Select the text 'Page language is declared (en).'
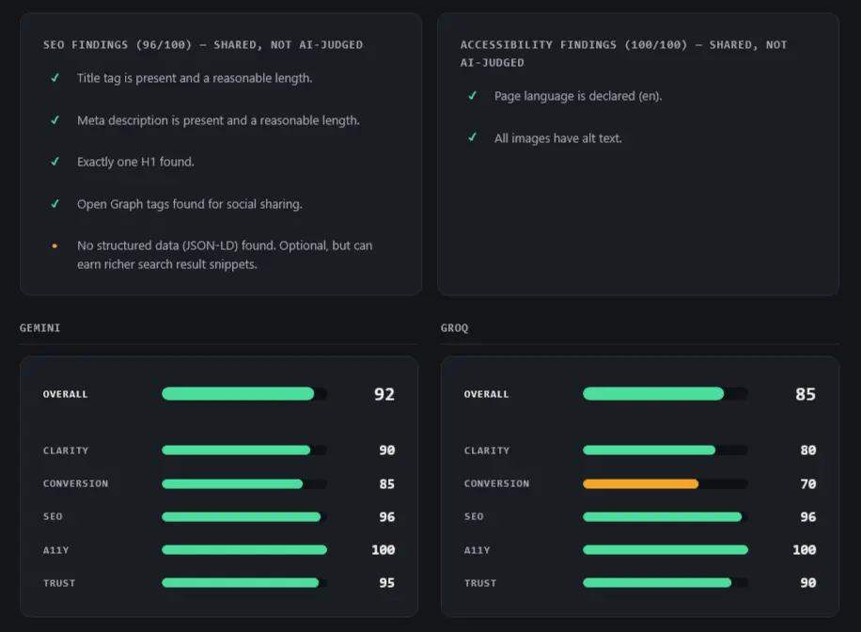The width and height of the screenshot is (861, 632). click(578, 96)
